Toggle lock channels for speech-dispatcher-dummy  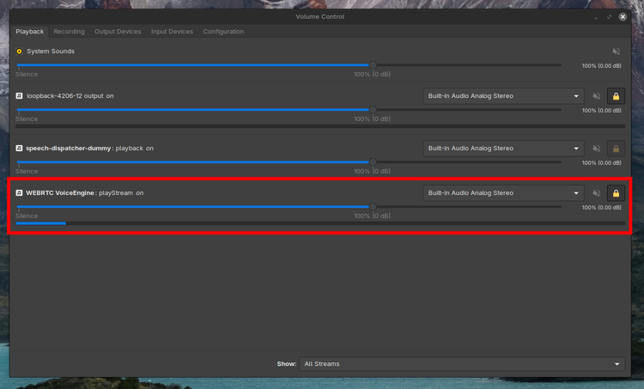tap(616, 149)
